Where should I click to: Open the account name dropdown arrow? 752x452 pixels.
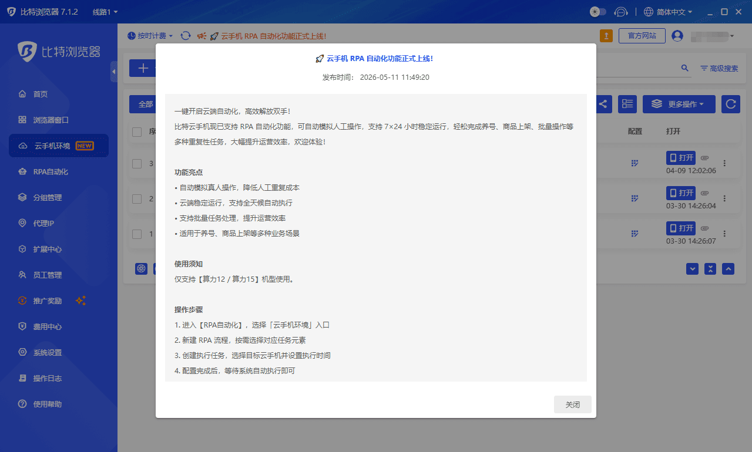pos(732,36)
